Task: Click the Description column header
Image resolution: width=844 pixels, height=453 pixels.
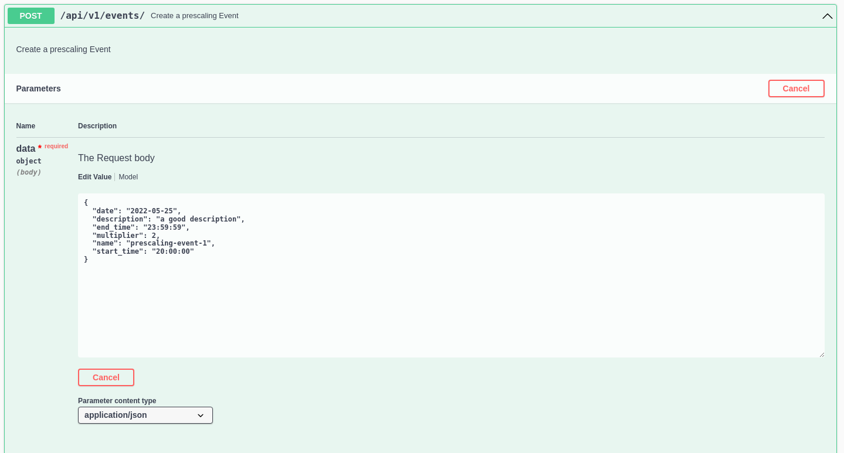Action: [97, 125]
